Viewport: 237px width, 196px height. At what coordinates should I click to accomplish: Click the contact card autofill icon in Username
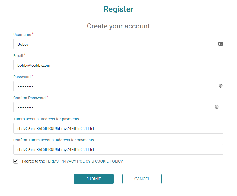[x=221, y=44]
